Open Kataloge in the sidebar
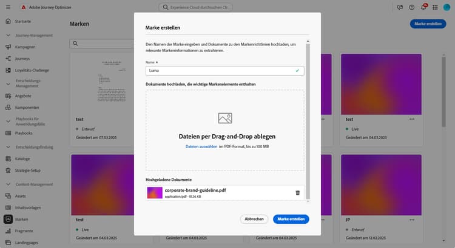This screenshot has width=455, height=248. tap(22, 159)
